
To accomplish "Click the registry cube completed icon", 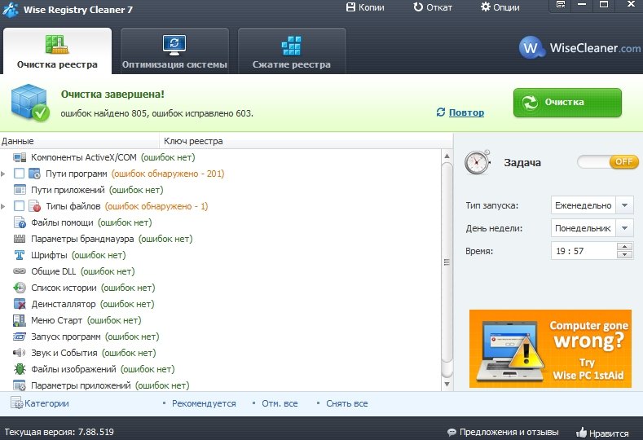I will (30, 103).
